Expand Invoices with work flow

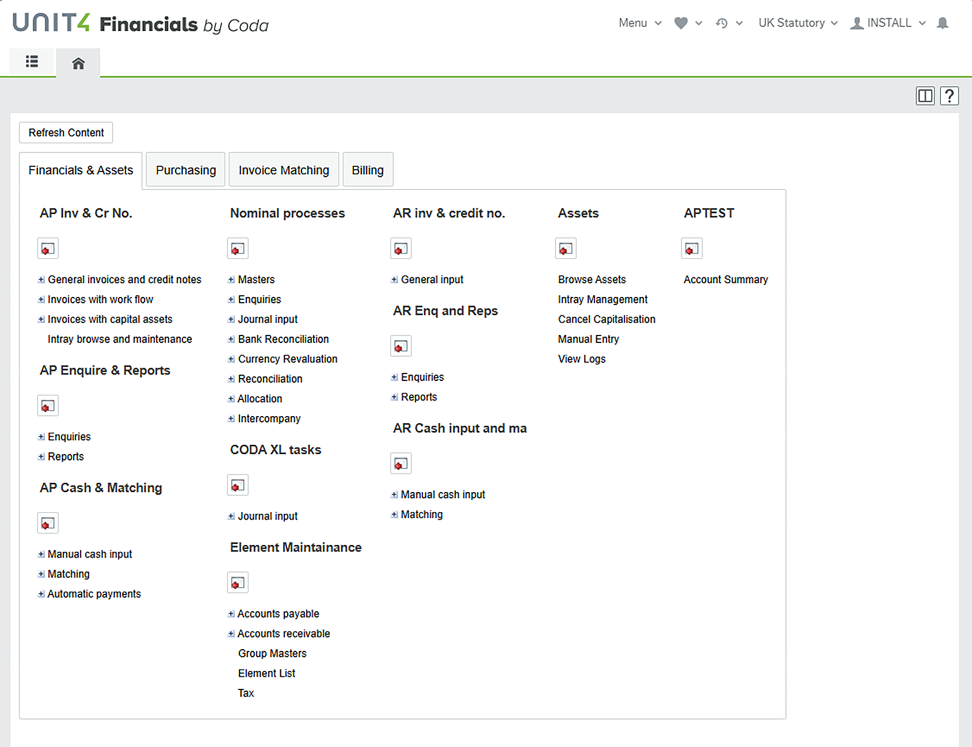pyautogui.click(x=41, y=299)
